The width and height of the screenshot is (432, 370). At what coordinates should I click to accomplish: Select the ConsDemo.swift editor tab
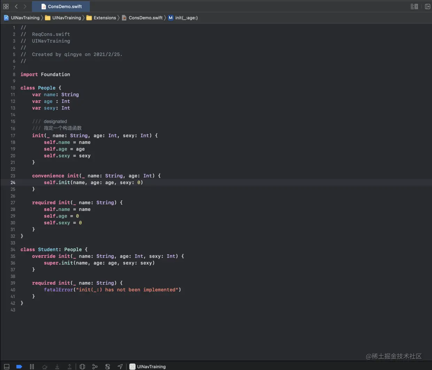click(61, 6)
